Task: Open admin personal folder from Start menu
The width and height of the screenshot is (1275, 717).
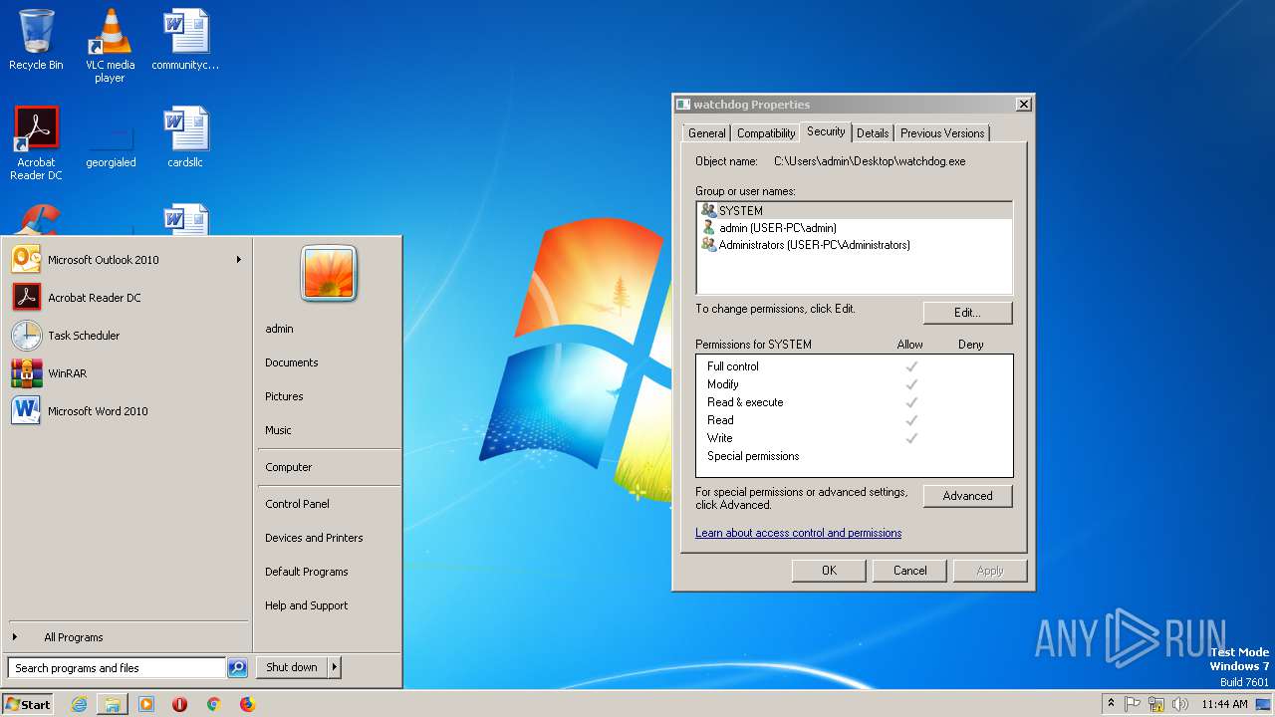Action: (x=279, y=329)
